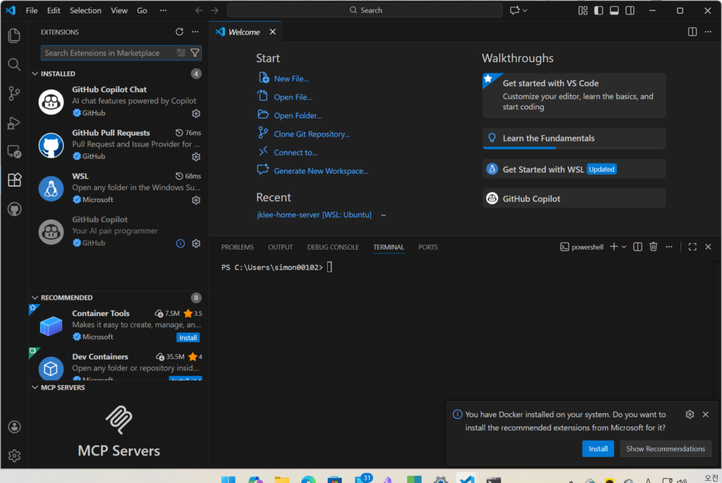The image size is (722, 483).
Task: Open the Source Control view
Action: [x=14, y=93]
